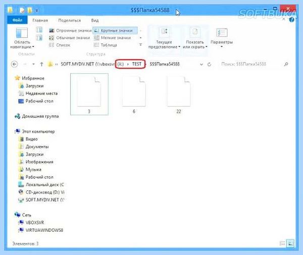This screenshot has height=255, width=303.
Task: Select Таблица layout
Action: pyautogui.click(x=106, y=45)
